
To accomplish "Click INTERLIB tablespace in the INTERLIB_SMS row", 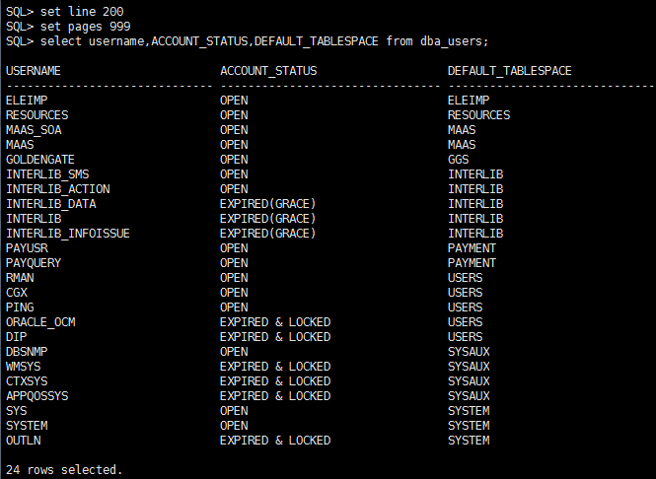I will tap(475, 174).
